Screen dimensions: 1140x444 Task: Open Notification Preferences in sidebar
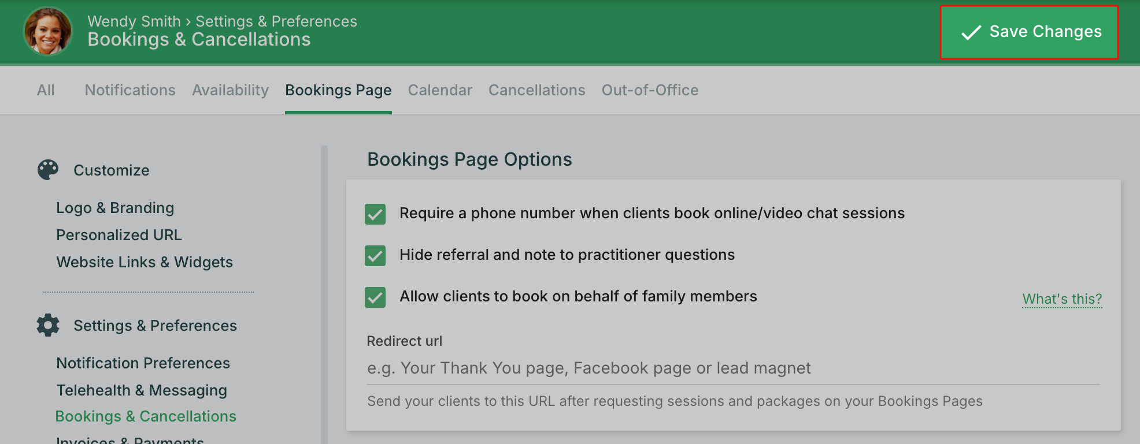[143, 363]
